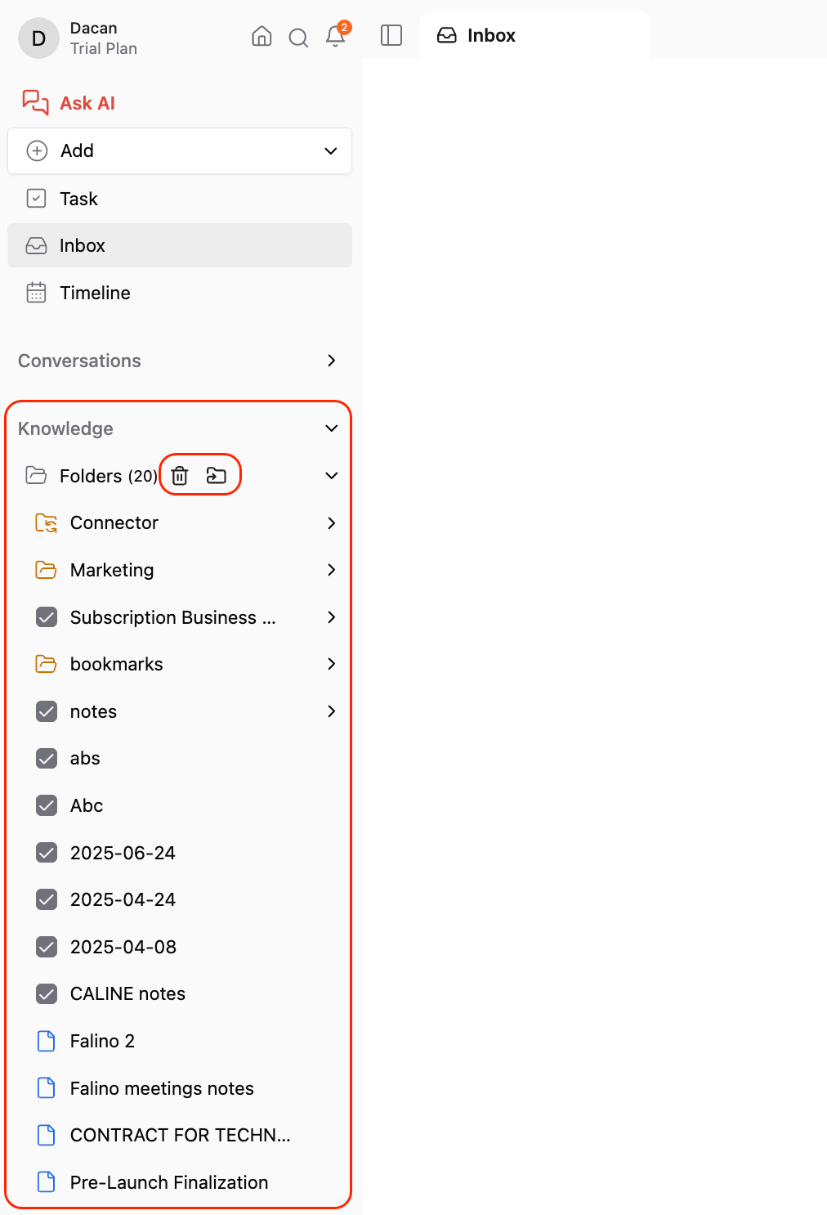Click the D profile avatar

point(38,38)
